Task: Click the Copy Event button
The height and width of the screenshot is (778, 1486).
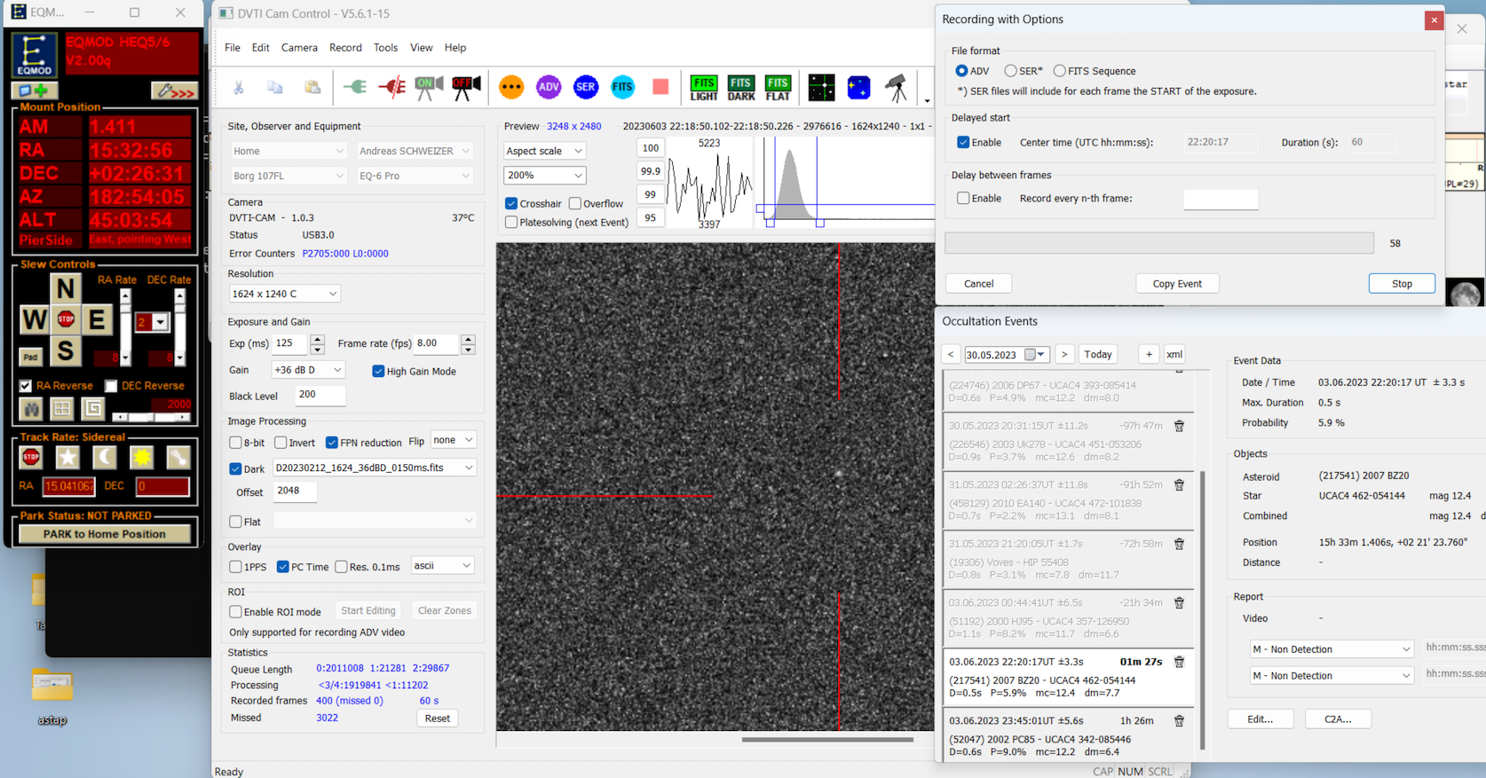Action: [x=1177, y=284]
